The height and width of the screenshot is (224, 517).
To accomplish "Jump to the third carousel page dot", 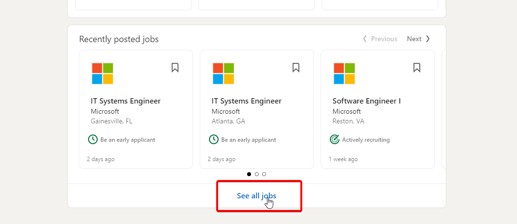I will [264, 174].
